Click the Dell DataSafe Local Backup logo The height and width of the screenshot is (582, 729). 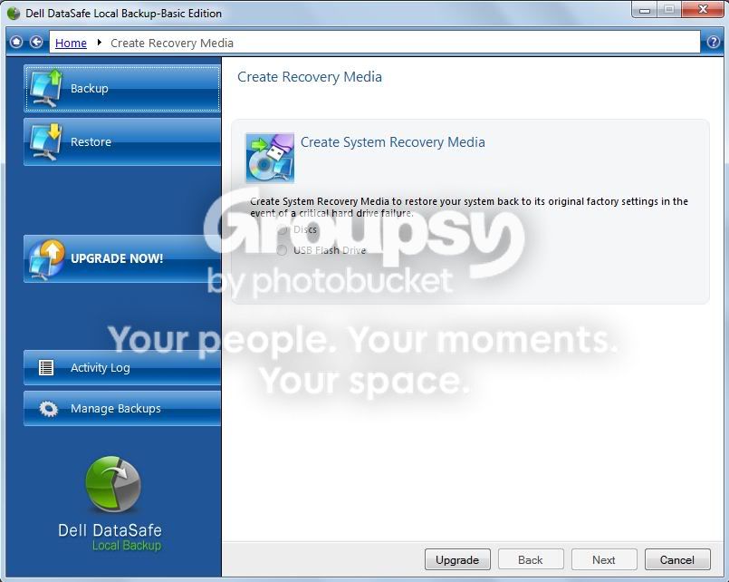coord(110,504)
